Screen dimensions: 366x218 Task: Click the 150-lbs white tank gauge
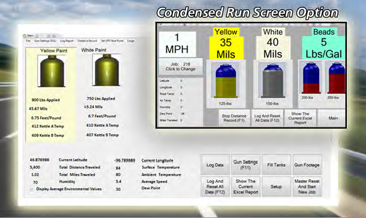[273, 81]
